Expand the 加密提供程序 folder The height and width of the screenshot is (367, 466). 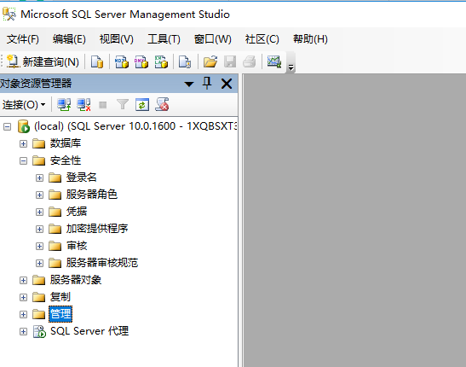(x=39, y=230)
